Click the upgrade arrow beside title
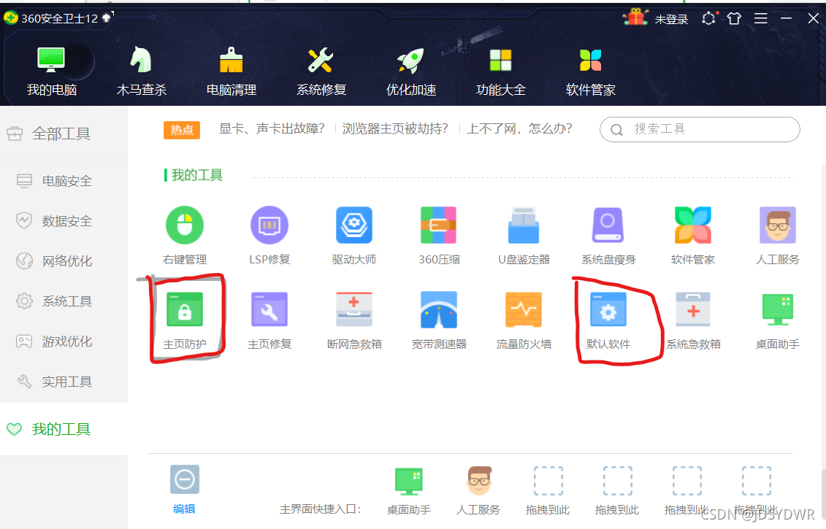The height and width of the screenshot is (529, 826). point(107,18)
